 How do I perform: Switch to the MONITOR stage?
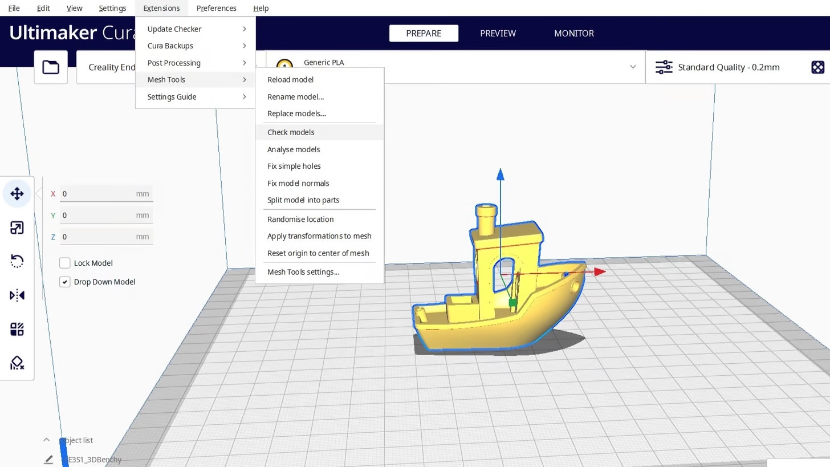click(x=573, y=33)
